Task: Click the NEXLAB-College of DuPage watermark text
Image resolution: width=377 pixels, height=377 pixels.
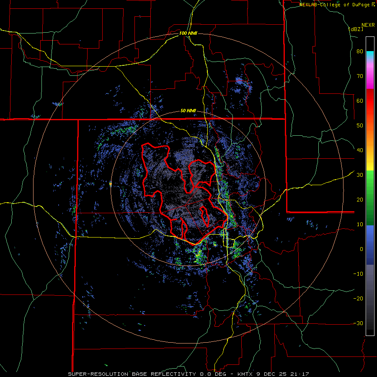Action: [337, 5]
